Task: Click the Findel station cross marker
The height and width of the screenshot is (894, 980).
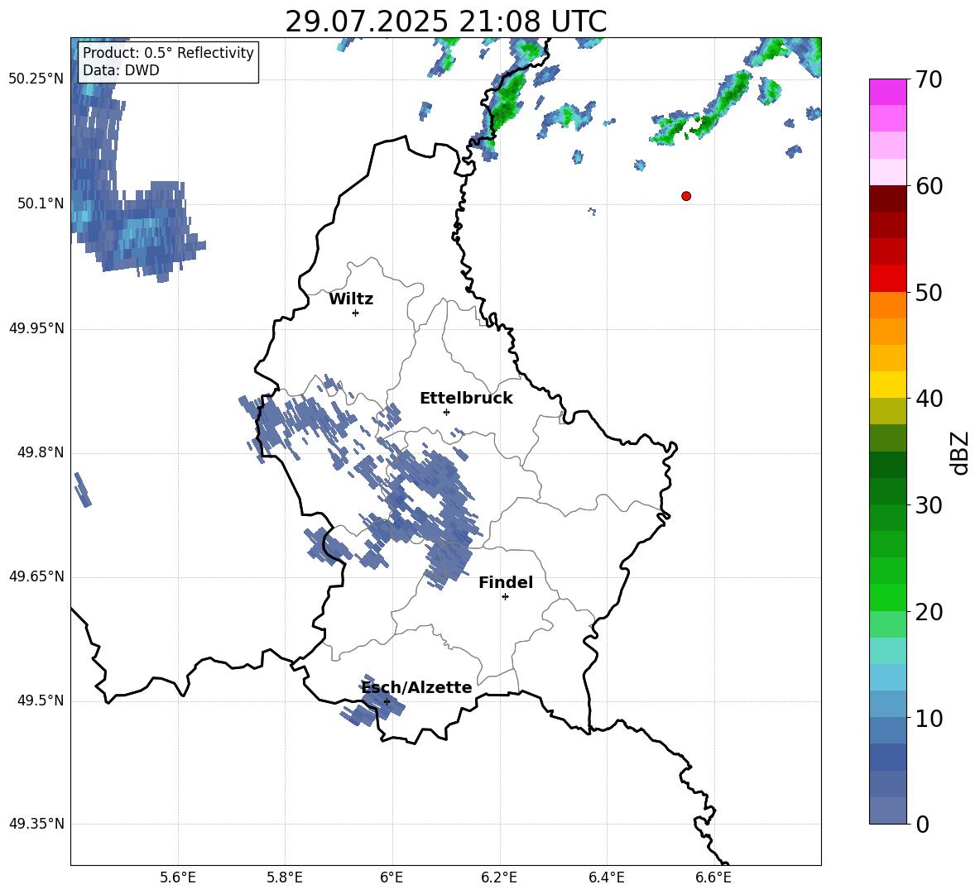Action: 505,597
